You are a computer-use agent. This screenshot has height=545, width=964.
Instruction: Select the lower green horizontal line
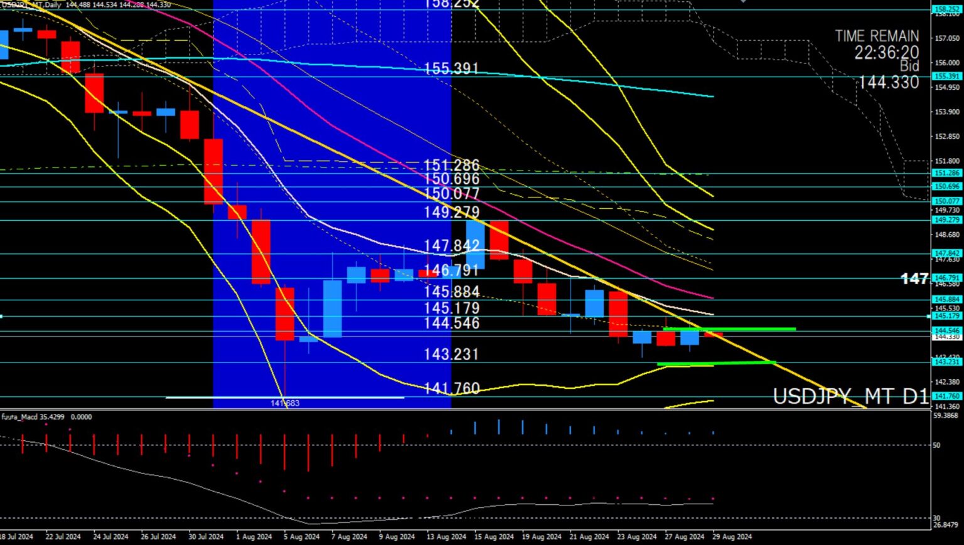click(715, 363)
